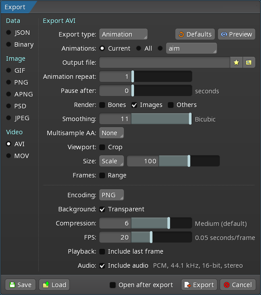Open the Multisample AA None dropdown
Viewport: 261px width, 295px height.
tap(112, 133)
